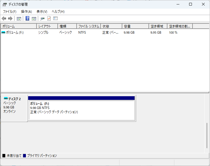
Task: Open the 操作(A) menu
Action: coord(26,12)
